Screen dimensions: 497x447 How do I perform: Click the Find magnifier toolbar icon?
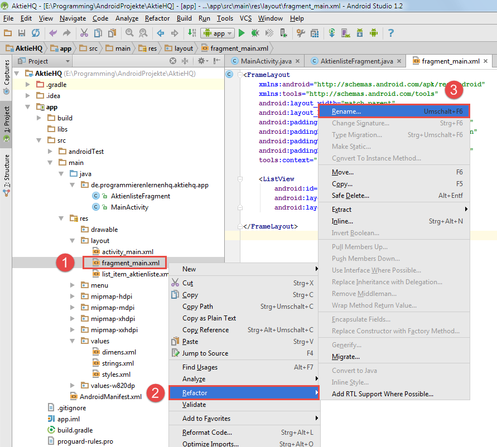click(x=129, y=33)
